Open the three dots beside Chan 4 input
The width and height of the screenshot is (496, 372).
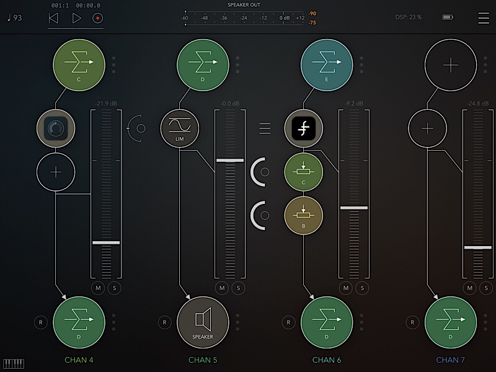pos(113,64)
